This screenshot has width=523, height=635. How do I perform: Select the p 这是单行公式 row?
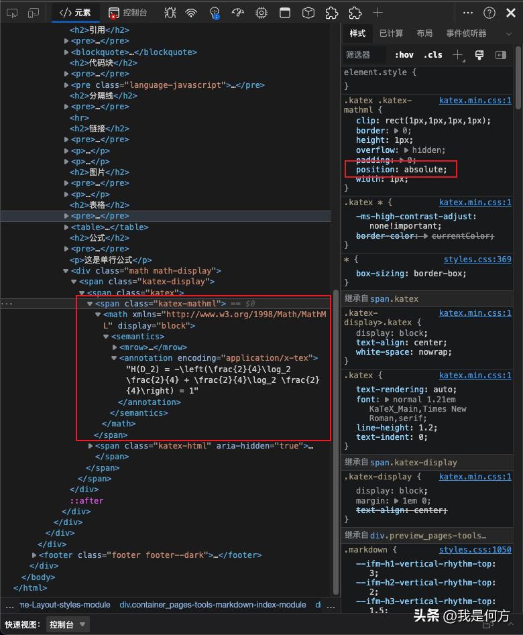click(111, 259)
